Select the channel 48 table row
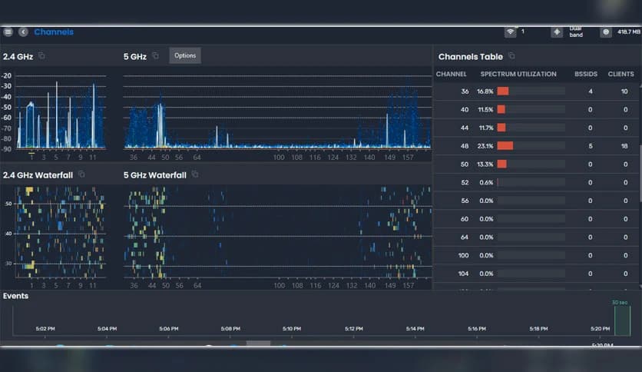The height and width of the screenshot is (372, 642). coord(536,146)
